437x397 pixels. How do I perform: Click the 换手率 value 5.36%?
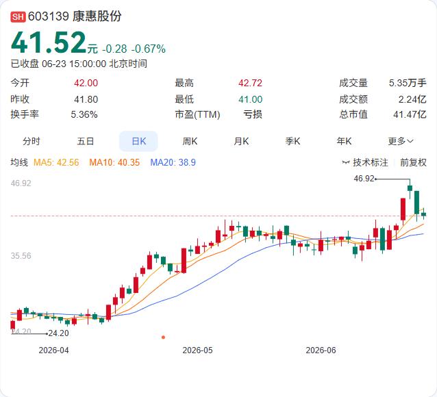[x=84, y=114]
